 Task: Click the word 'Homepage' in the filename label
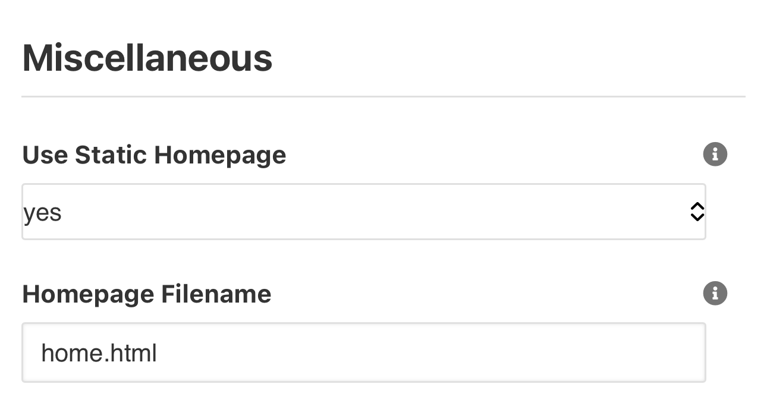click(x=87, y=294)
